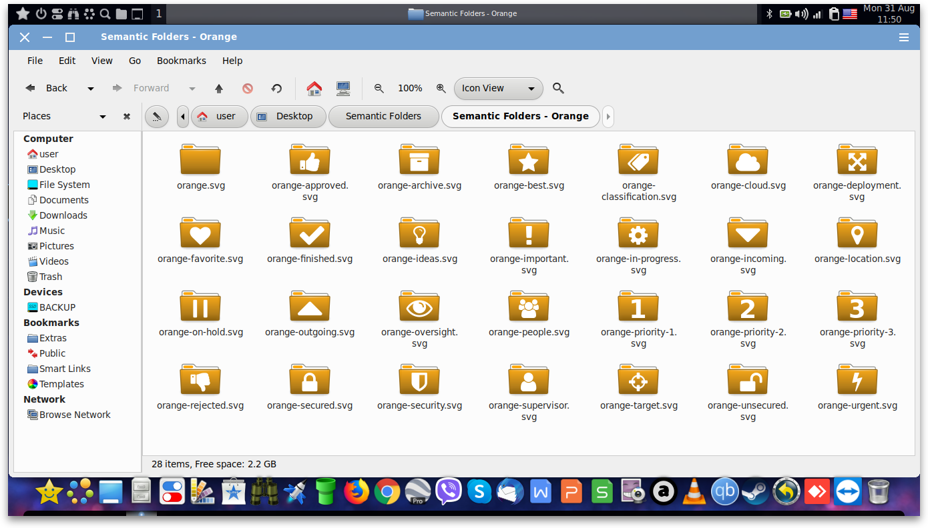Select the orange-people.svg folder icon
Screen dimensions: 928x528
[x=529, y=306]
